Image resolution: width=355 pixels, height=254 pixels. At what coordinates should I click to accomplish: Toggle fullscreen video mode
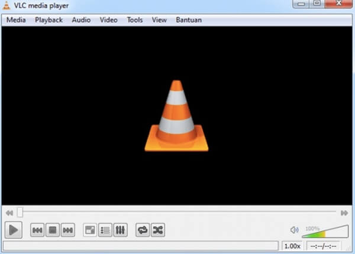coord(90,230)
